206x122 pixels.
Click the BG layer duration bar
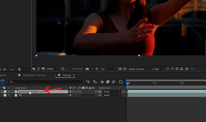coord(167,95)
